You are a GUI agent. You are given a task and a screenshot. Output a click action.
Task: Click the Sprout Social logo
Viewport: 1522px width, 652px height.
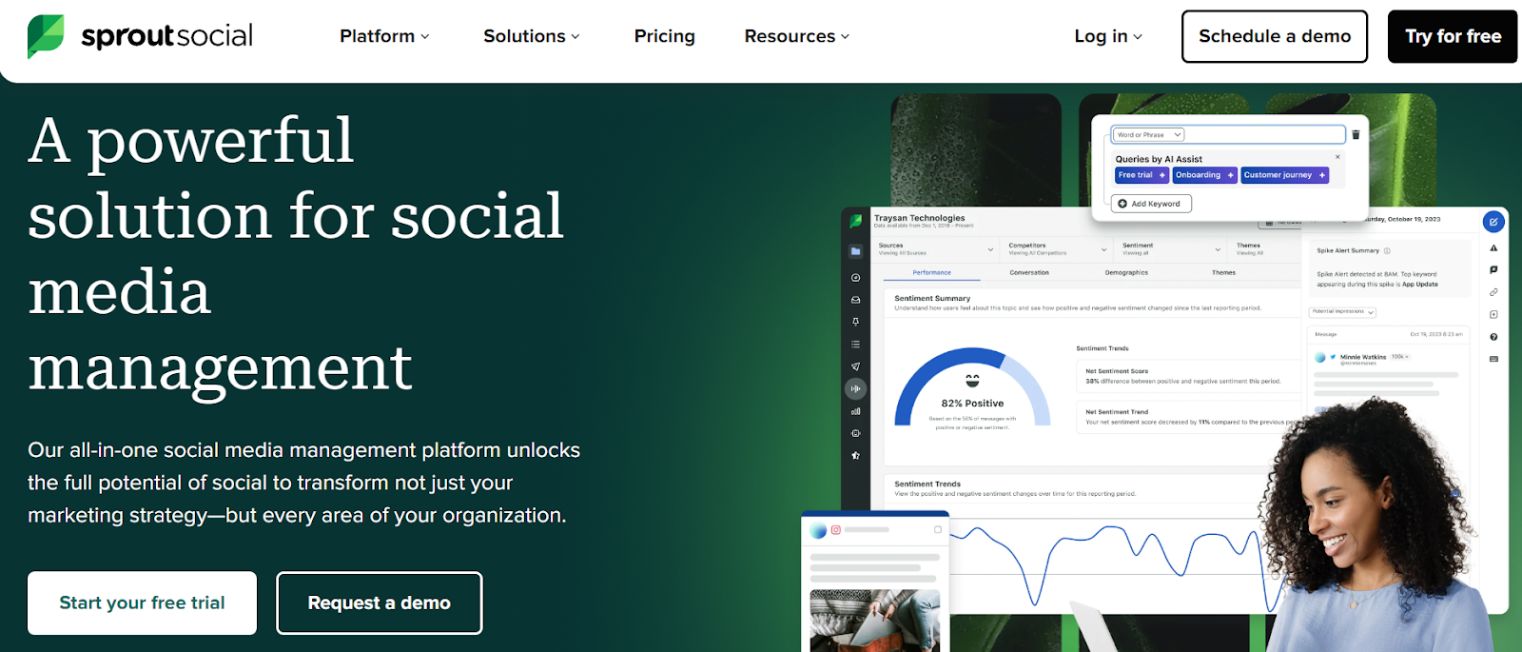(x=140, y=36)
